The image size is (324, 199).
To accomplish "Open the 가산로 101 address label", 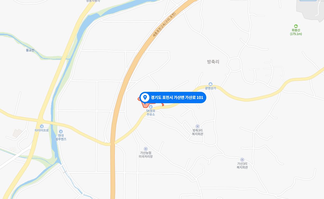I will (x=177, y=98).
